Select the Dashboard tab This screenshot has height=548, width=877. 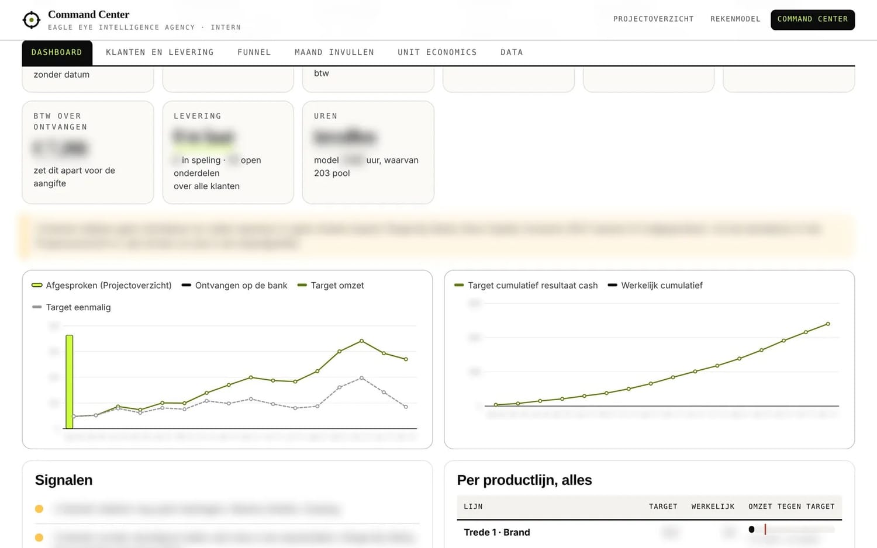click(57, 53)
